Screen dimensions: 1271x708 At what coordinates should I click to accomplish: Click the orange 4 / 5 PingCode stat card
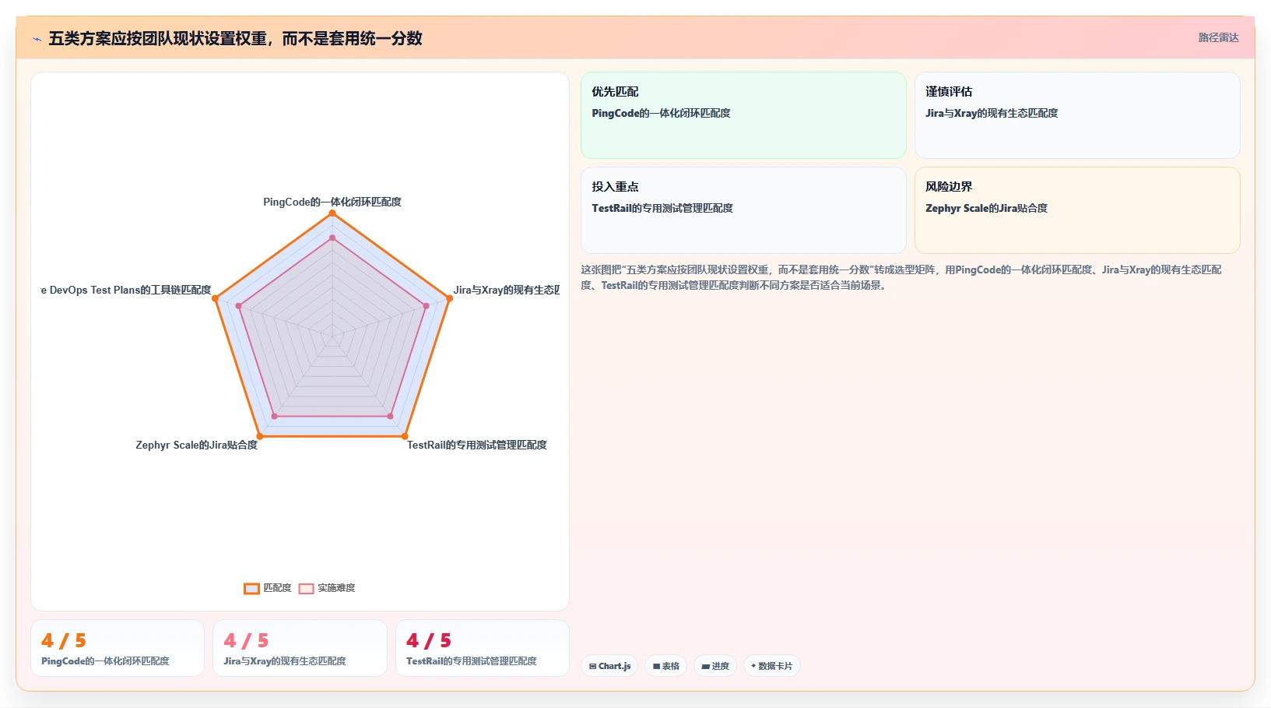118,648
